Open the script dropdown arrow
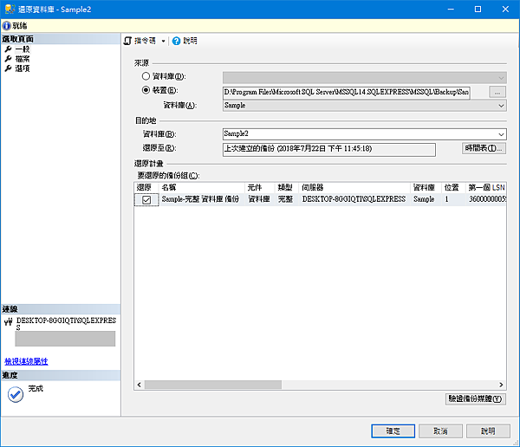Viewport: 520px width, 447px height. click(x=163, y=41)
